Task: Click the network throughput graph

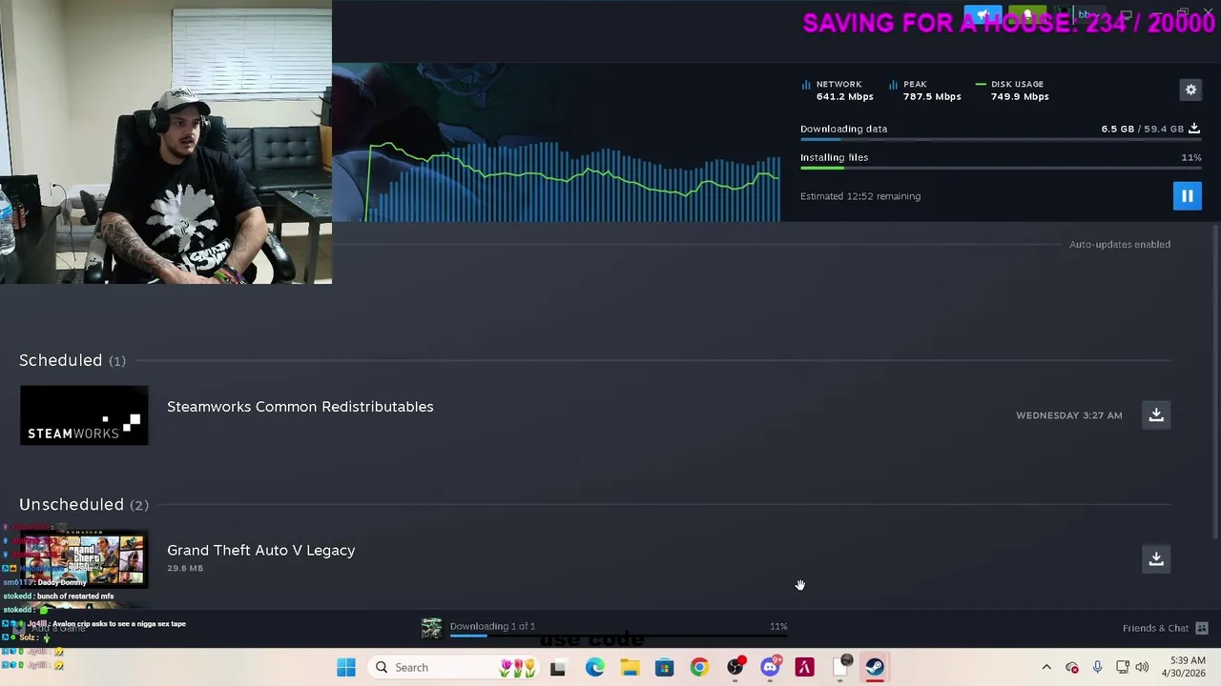Action: click(x=572, y=181)
